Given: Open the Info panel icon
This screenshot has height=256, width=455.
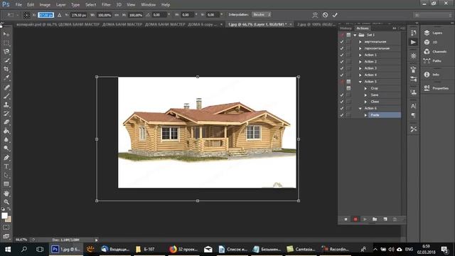Looking at the screenshot, I should (x=427, y=74).
